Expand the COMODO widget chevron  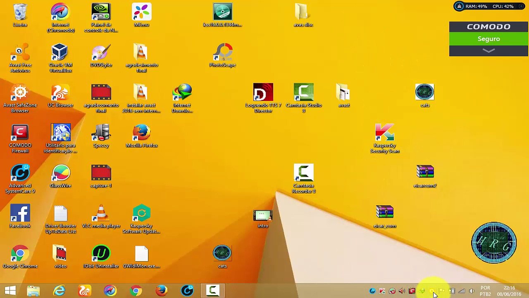(488, 50)
